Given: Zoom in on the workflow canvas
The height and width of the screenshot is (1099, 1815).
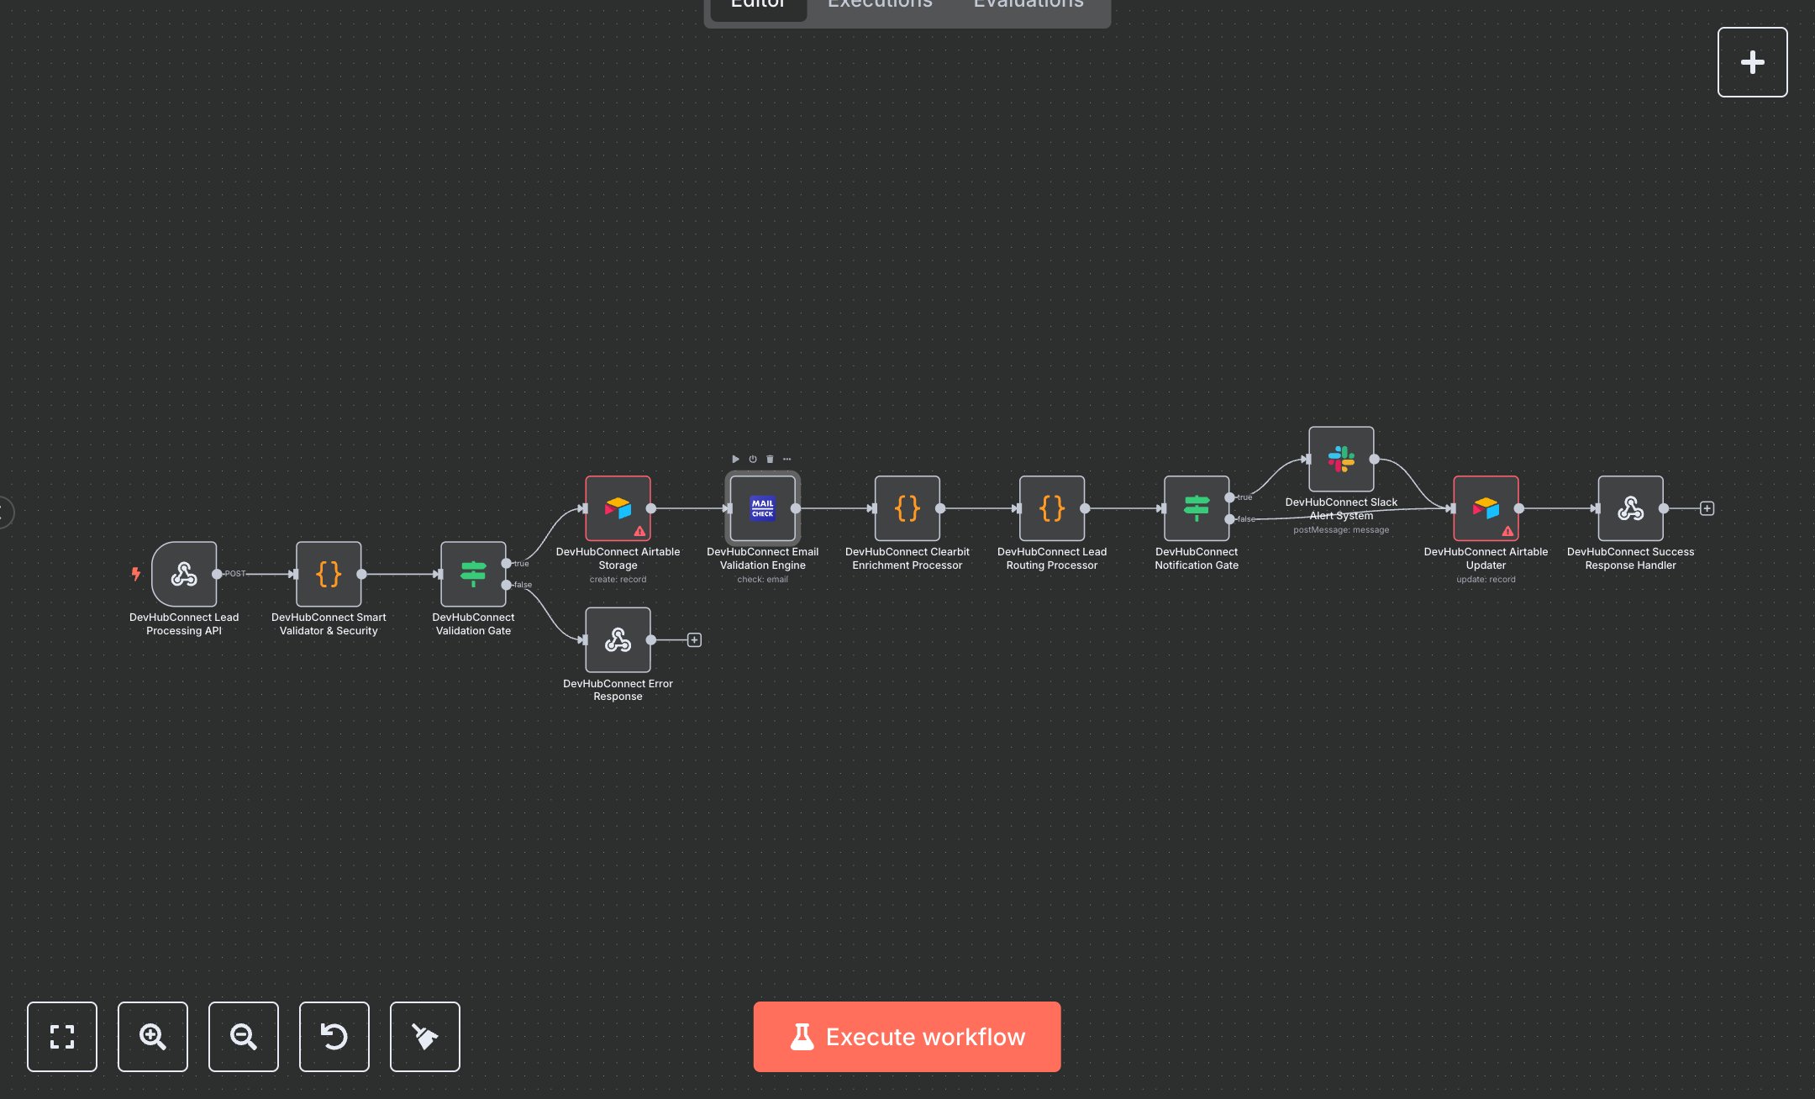Looking at the screenshot, I should point(152,1036).
